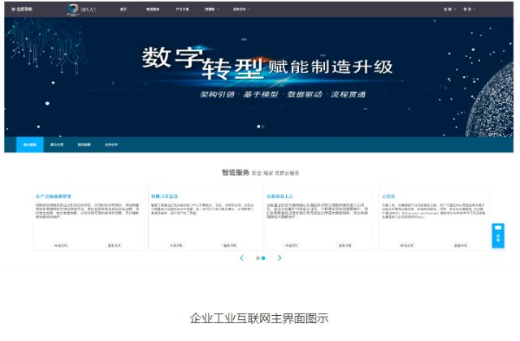Screen dimensions: 520x341
Task: Select the blue service carousel dot
Action: 263,257
